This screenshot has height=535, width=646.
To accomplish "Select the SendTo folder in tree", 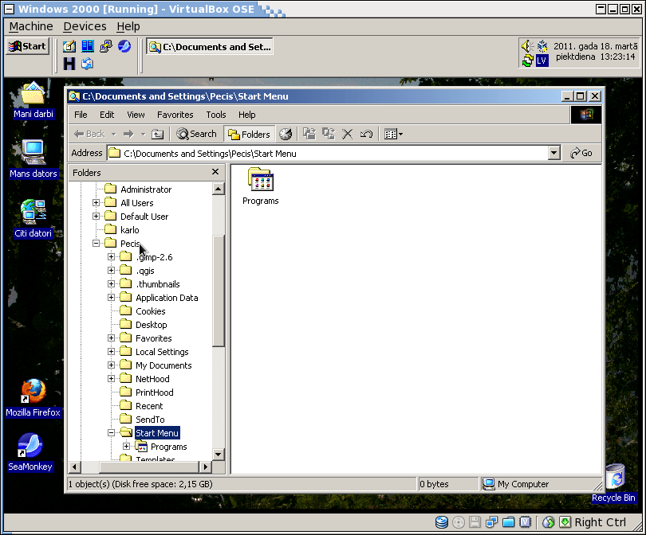I will click(150, 420).
